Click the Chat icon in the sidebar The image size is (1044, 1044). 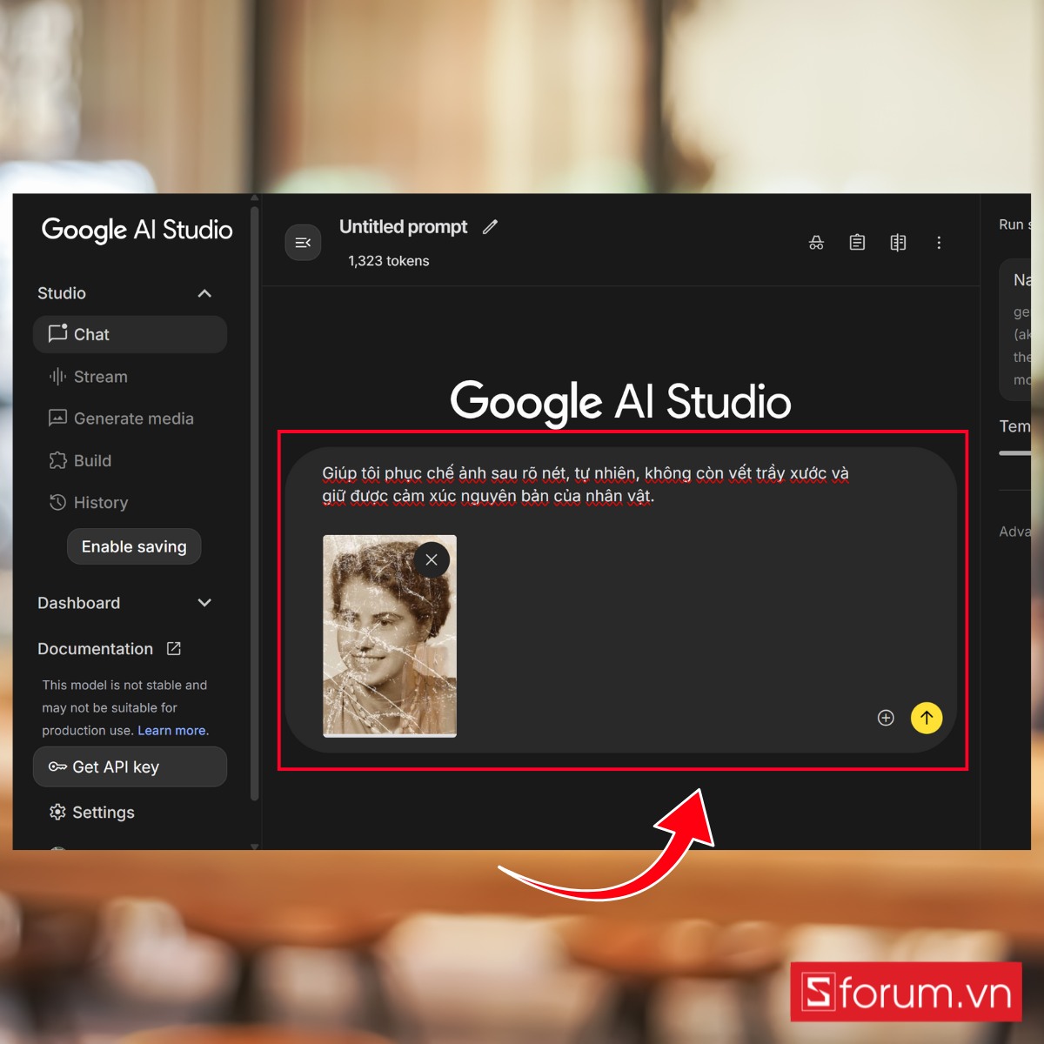[57, 333]
